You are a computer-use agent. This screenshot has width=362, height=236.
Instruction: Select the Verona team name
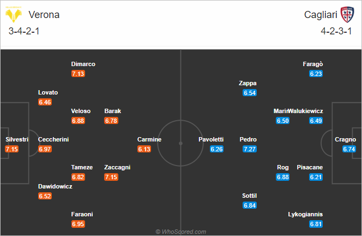(41, 15)
